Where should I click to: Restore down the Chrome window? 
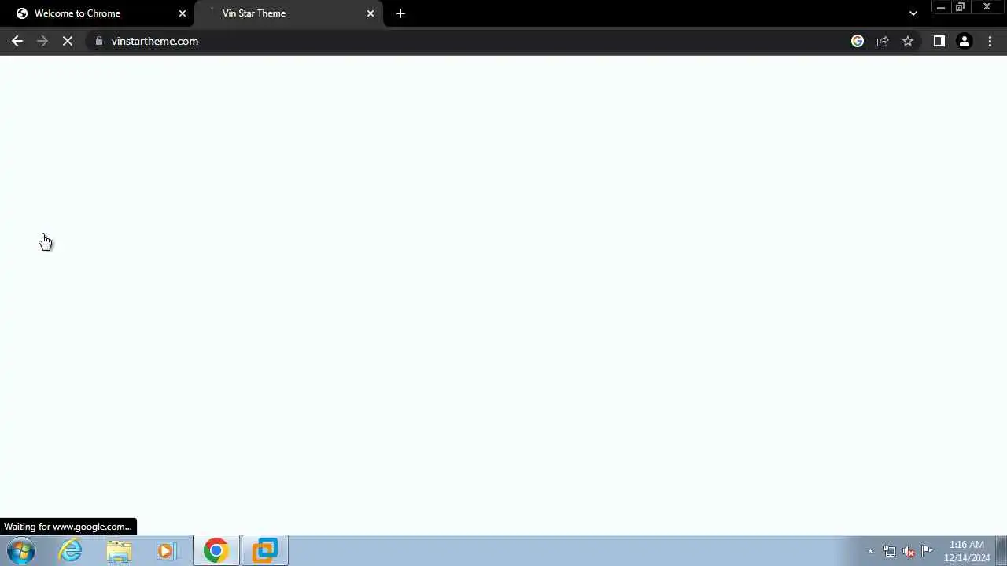(960, 7)
